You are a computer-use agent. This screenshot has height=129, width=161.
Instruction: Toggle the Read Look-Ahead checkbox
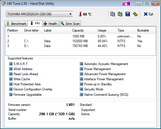tap(11, 74)
